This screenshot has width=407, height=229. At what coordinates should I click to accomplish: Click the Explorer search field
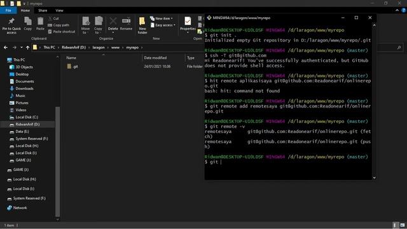tap(389, 48)
